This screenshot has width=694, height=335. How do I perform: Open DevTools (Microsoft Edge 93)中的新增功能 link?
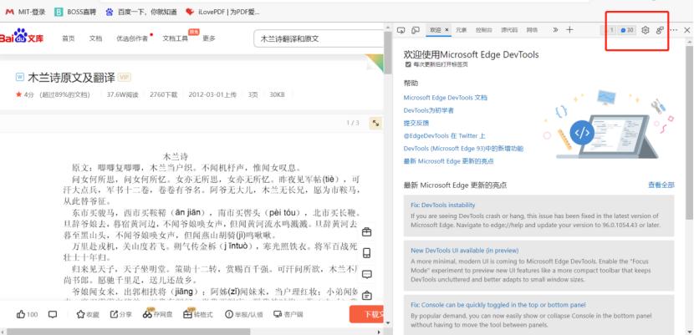(x=463, y=149)
